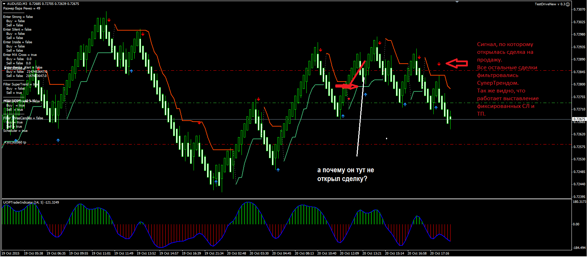Click the '19 Oct 14:57' time axis label

(169, 253)
